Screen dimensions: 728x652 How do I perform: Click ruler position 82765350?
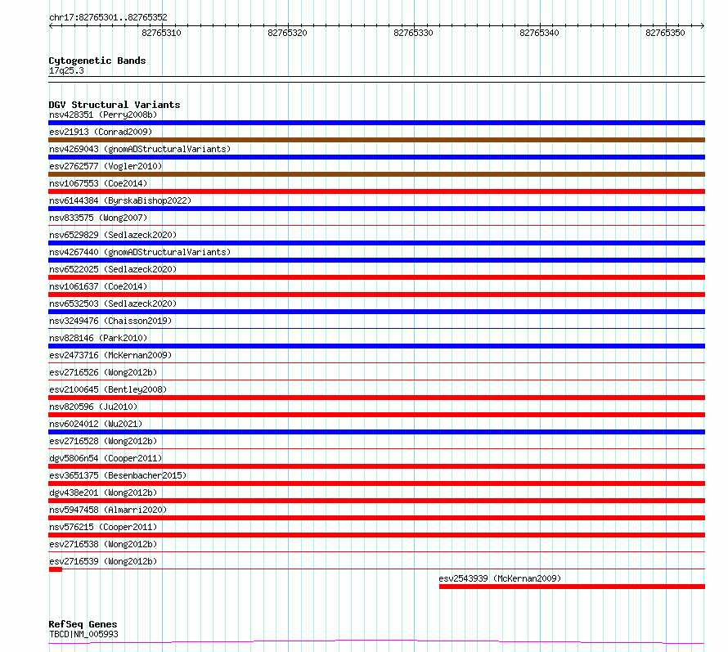pyautogui.click(x=665, y=33)
